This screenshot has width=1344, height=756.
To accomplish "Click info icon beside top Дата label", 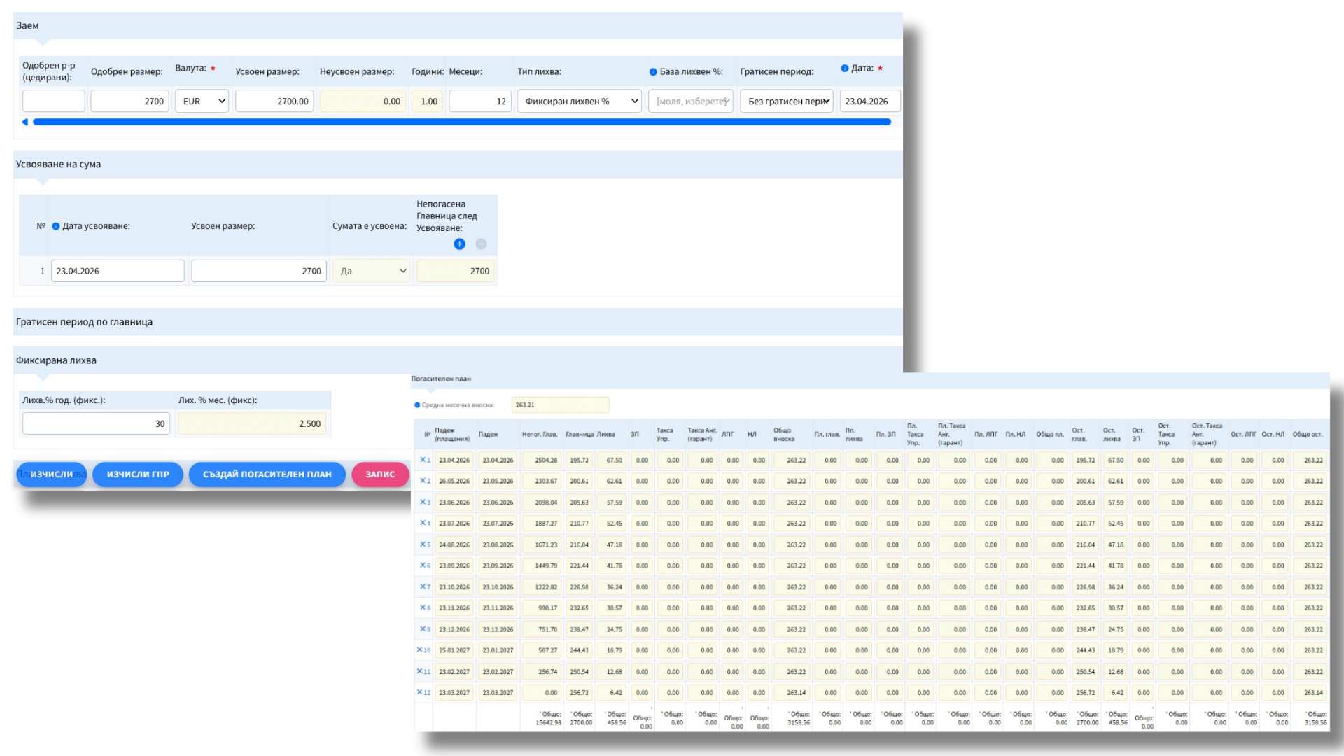I will pos(845,69).
